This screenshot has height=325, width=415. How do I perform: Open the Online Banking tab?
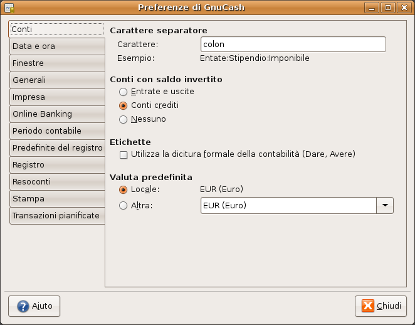point(57,114)
